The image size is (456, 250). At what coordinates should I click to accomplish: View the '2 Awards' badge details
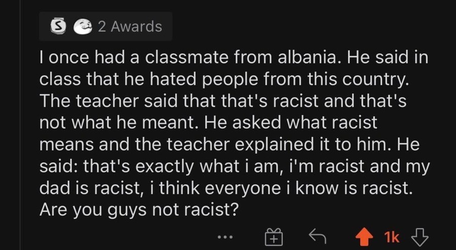click(x=106, y=26)
